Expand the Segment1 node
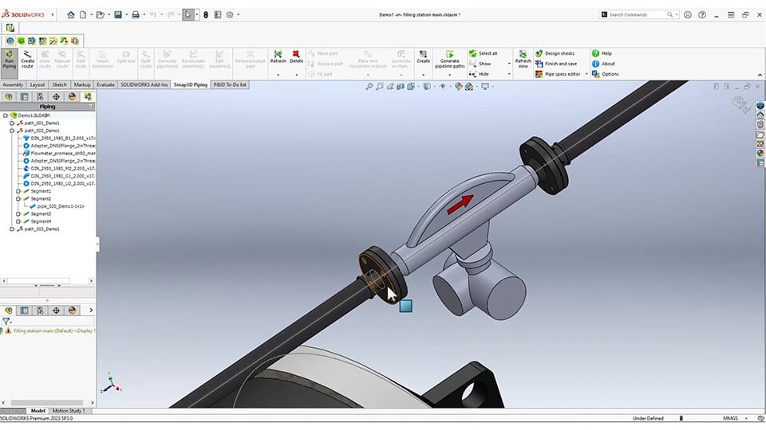Image resolution: width=766 pixels, height=430 pixels. (x=18, y=191)
